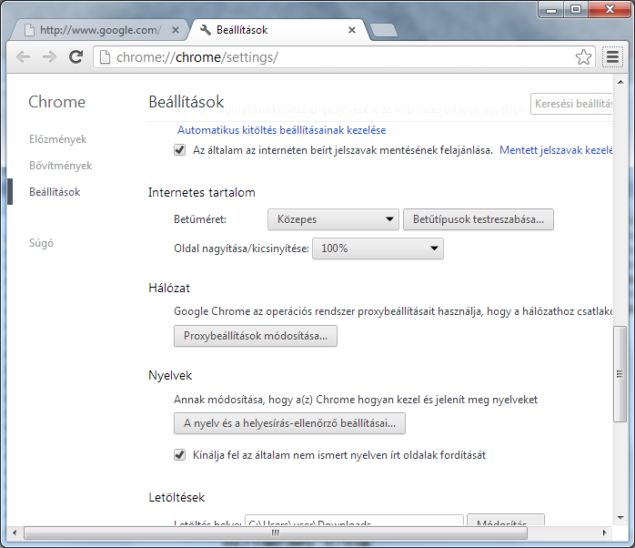Image resolution: width=635 pixels, height=548 pixels.
Task: Open Súgó in the sidebar
Action: (41, 243)
